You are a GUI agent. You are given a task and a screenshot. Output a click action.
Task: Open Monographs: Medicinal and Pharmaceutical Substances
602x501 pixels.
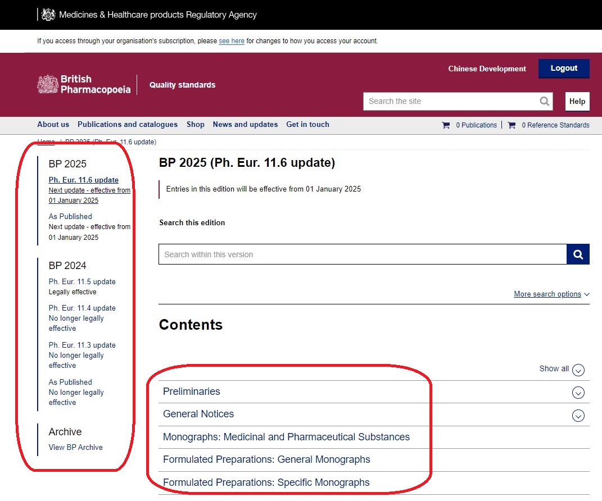[287, 437]
